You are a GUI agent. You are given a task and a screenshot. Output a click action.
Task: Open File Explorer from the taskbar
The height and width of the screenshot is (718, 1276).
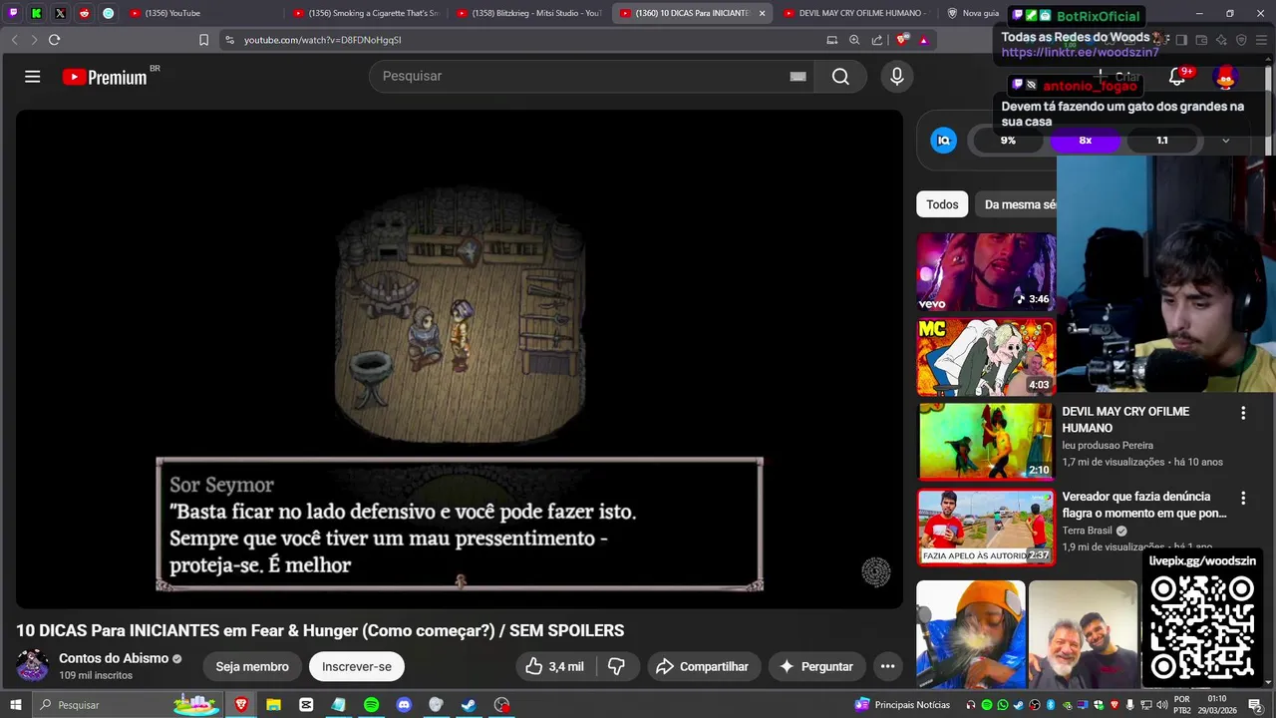point(273,705)
